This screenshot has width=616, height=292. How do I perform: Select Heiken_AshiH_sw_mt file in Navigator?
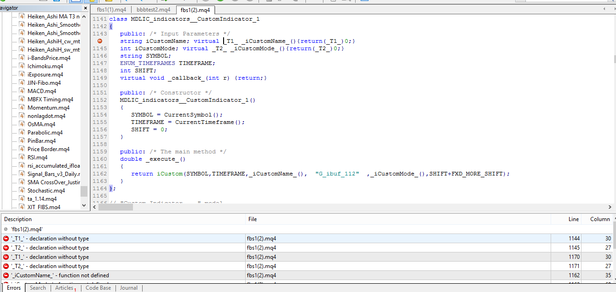(x=53, y=50)
